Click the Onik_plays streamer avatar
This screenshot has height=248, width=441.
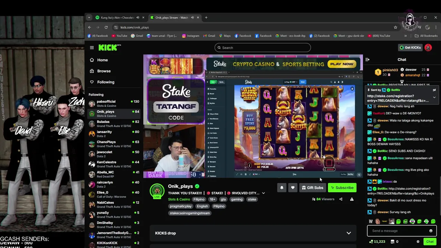point(157,190)
